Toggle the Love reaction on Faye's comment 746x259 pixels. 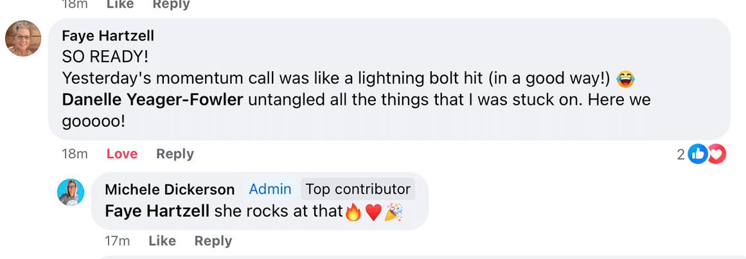(122, 154)
